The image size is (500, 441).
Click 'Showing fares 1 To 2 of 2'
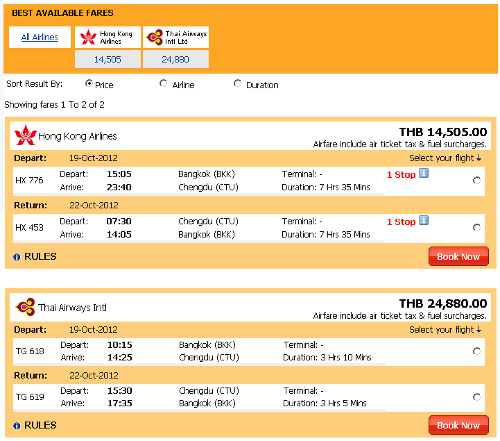[54, 105]
